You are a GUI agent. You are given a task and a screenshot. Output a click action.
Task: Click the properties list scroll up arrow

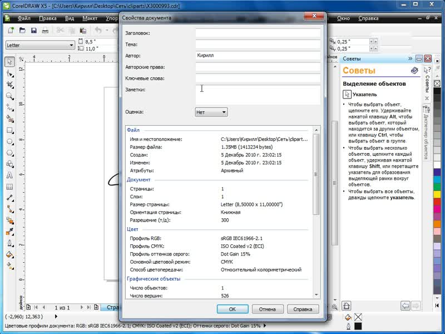click(317, 130)
